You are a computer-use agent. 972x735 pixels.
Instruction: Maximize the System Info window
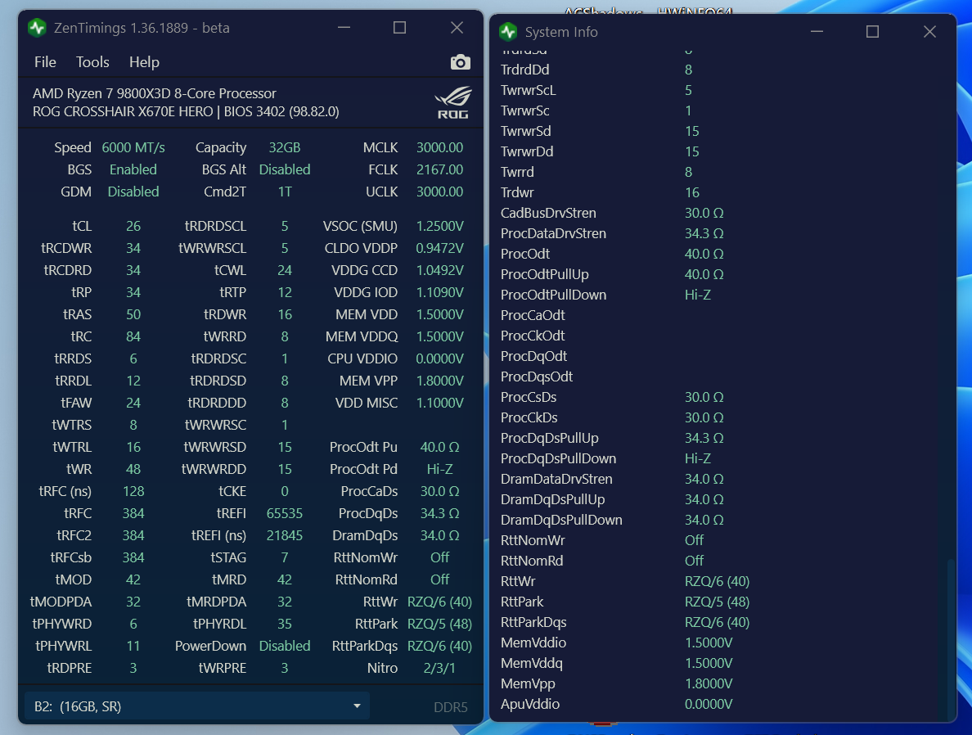point(872,32)
